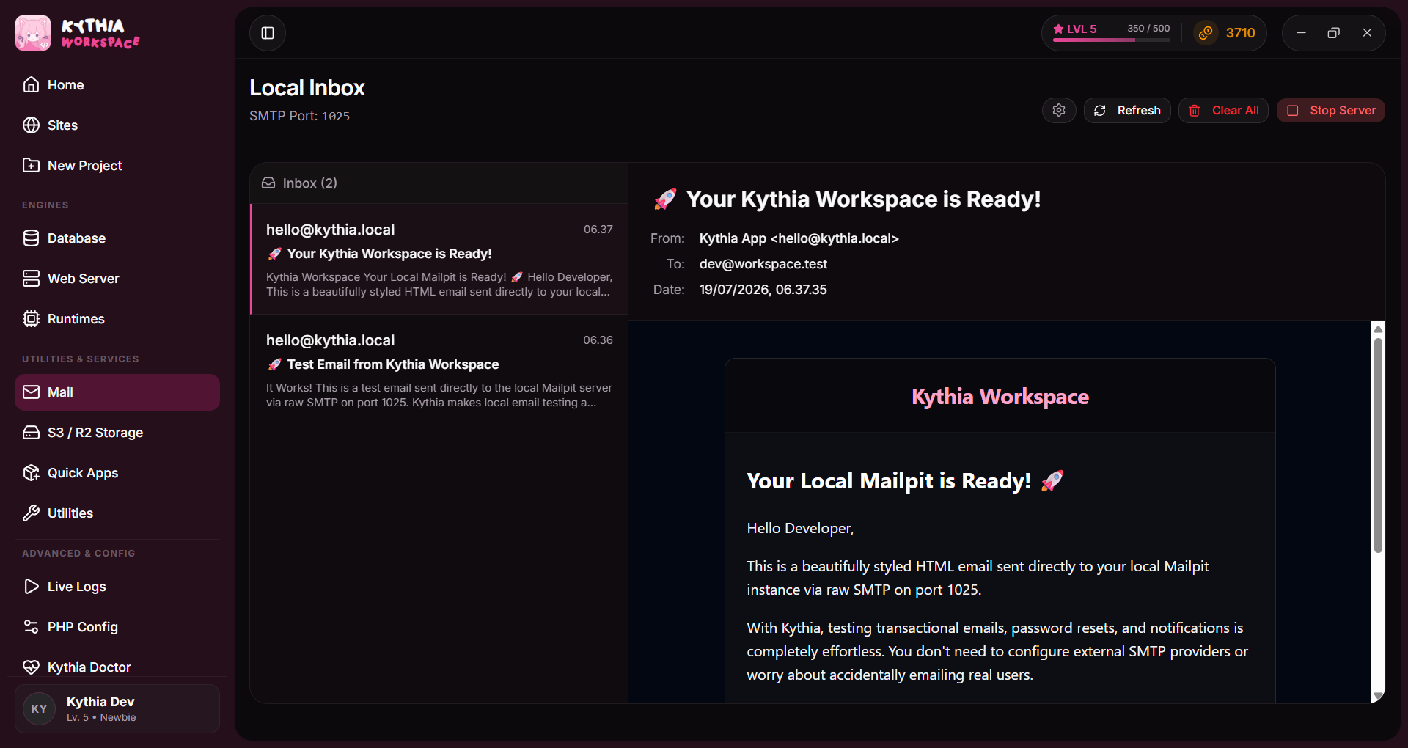The image size is (1408, 748).
Task: Select the Quick Apps menu item
Action: point(117,472)
